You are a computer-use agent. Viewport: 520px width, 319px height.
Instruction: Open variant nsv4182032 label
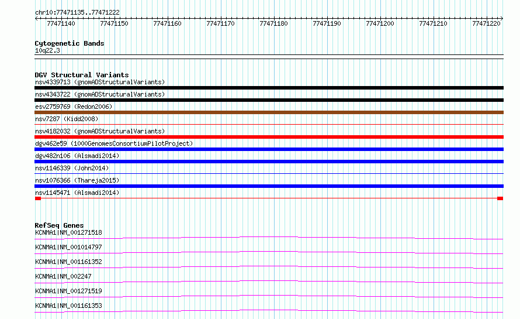(100, 131)
